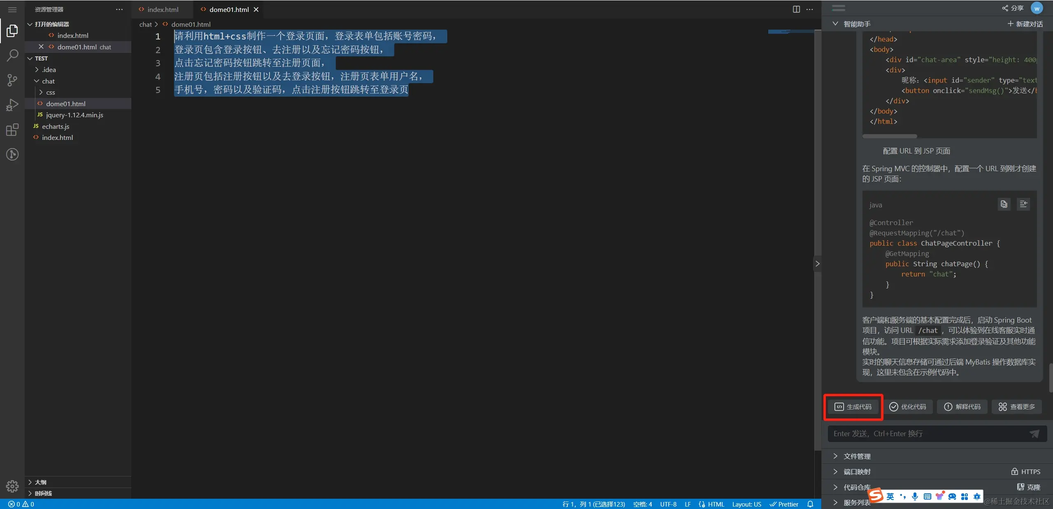Screen dimensions: 1053x509
Task: Expand the css folder
Action: (50, 92)
